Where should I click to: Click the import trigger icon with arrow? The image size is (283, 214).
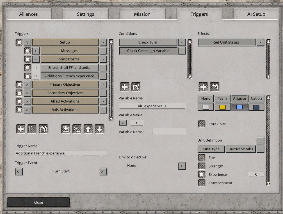coord(65,129)
